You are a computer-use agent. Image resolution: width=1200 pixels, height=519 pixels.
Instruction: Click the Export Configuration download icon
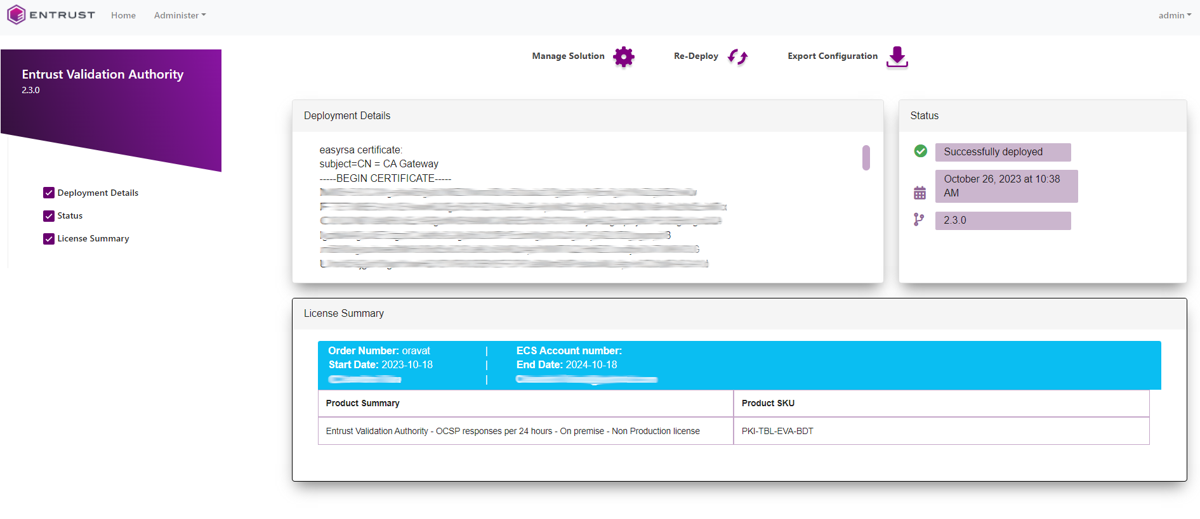click(x=897, y=57)
